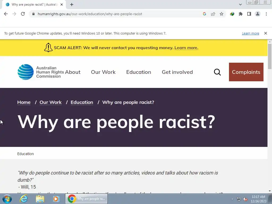
Task: Show hidden system tray icons
Action: tap(232, 199)
